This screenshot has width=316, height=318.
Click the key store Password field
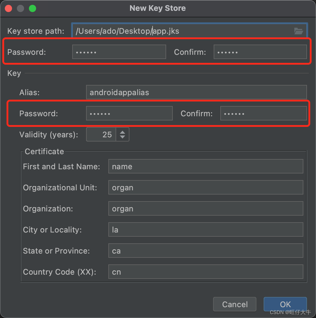pyautogui.click(x=119, y=52)
